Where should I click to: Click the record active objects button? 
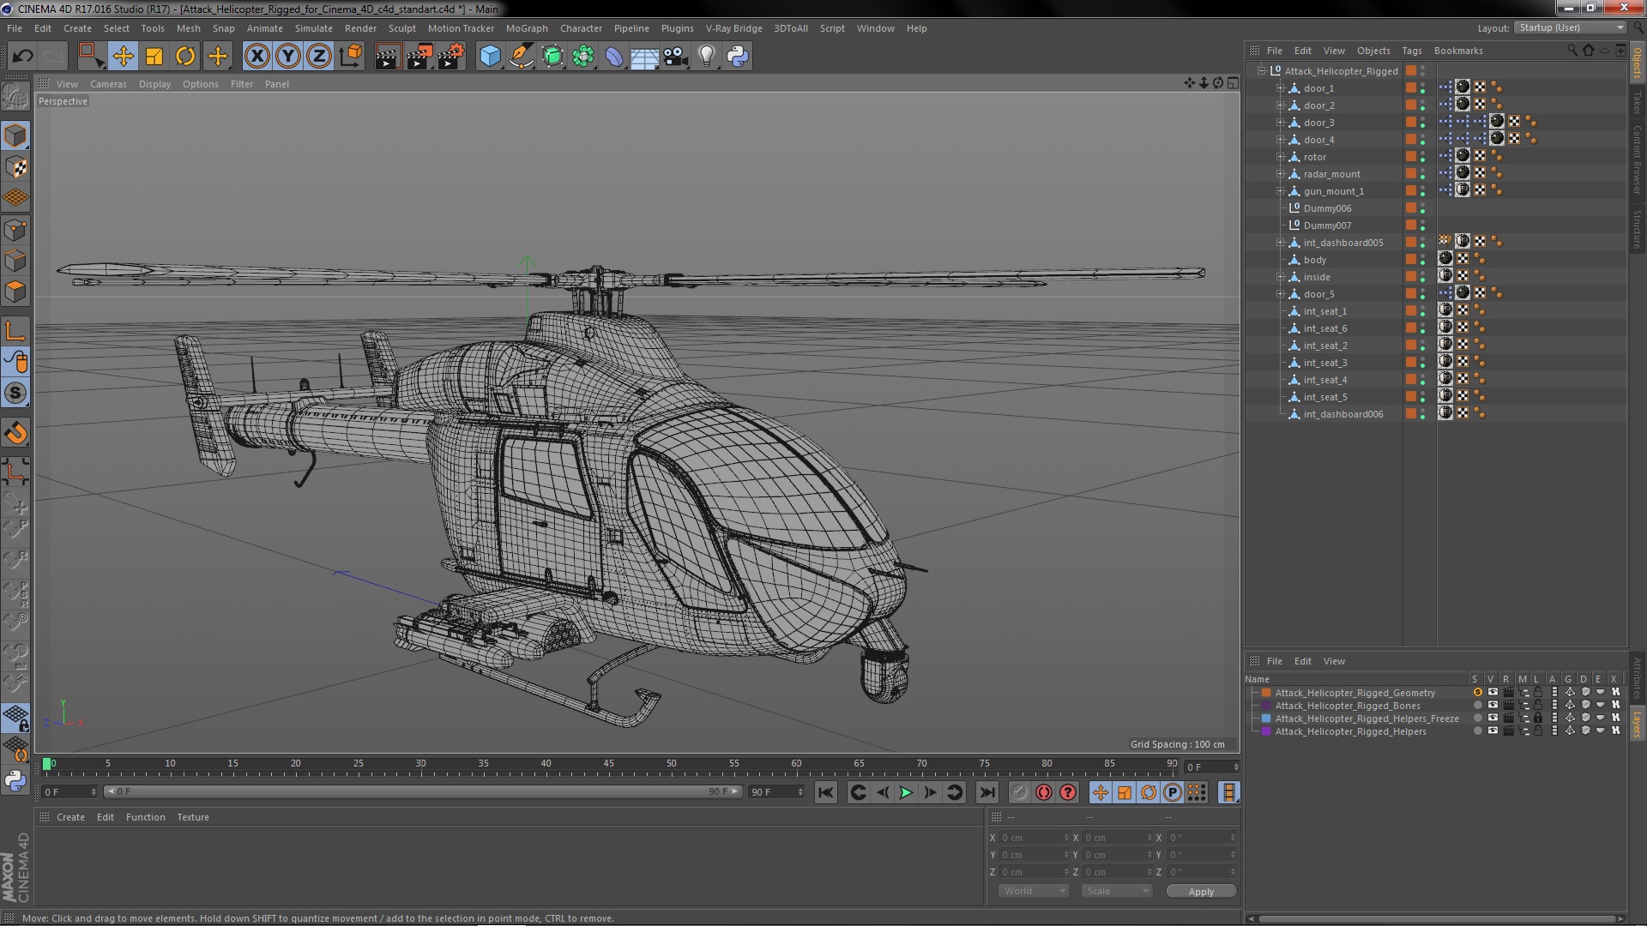pyautogui.click(x=1019, y=793)
